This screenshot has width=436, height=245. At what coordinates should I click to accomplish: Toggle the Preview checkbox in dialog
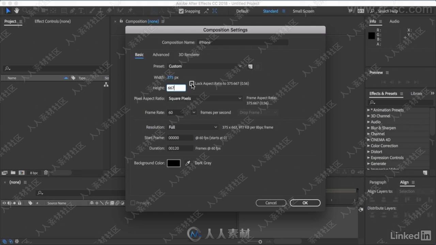pyautogui.click(x=133, y=203)
